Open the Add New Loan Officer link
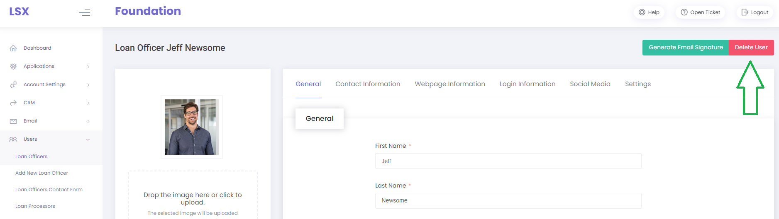The image size is (779, 219). 42,173
